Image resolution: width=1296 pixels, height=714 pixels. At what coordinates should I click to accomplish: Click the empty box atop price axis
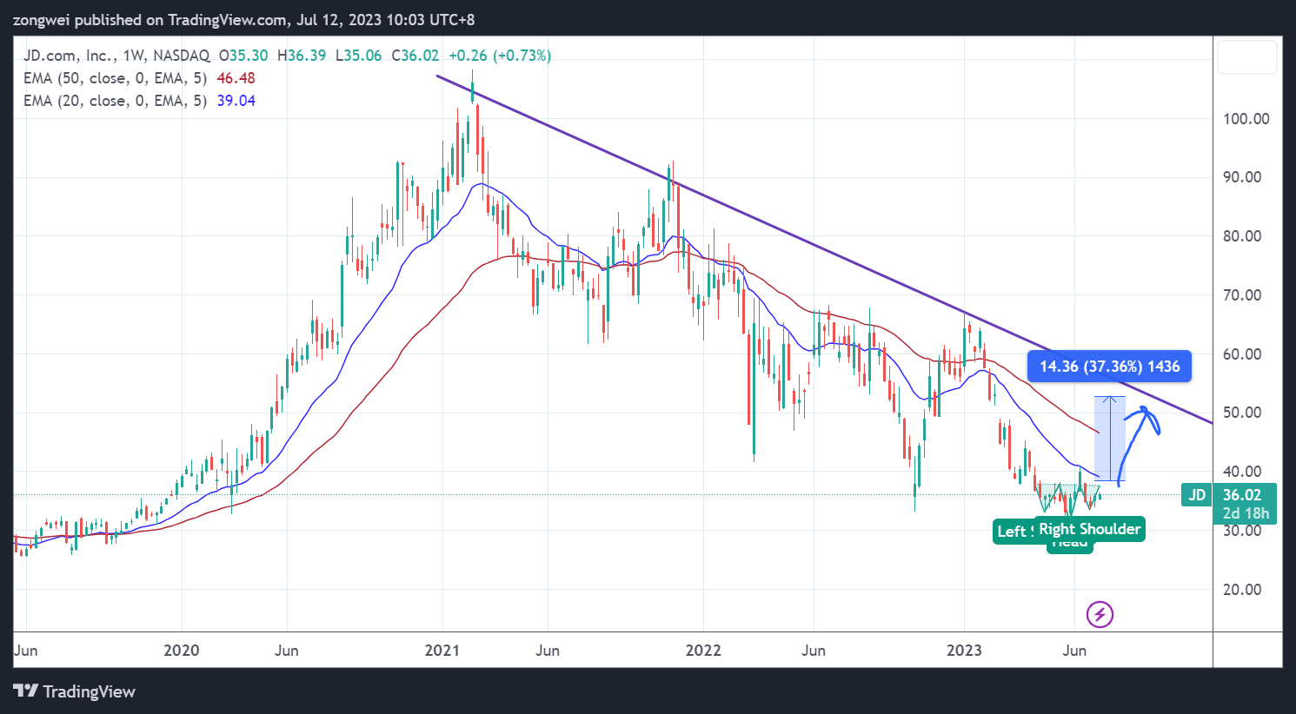1247,57
